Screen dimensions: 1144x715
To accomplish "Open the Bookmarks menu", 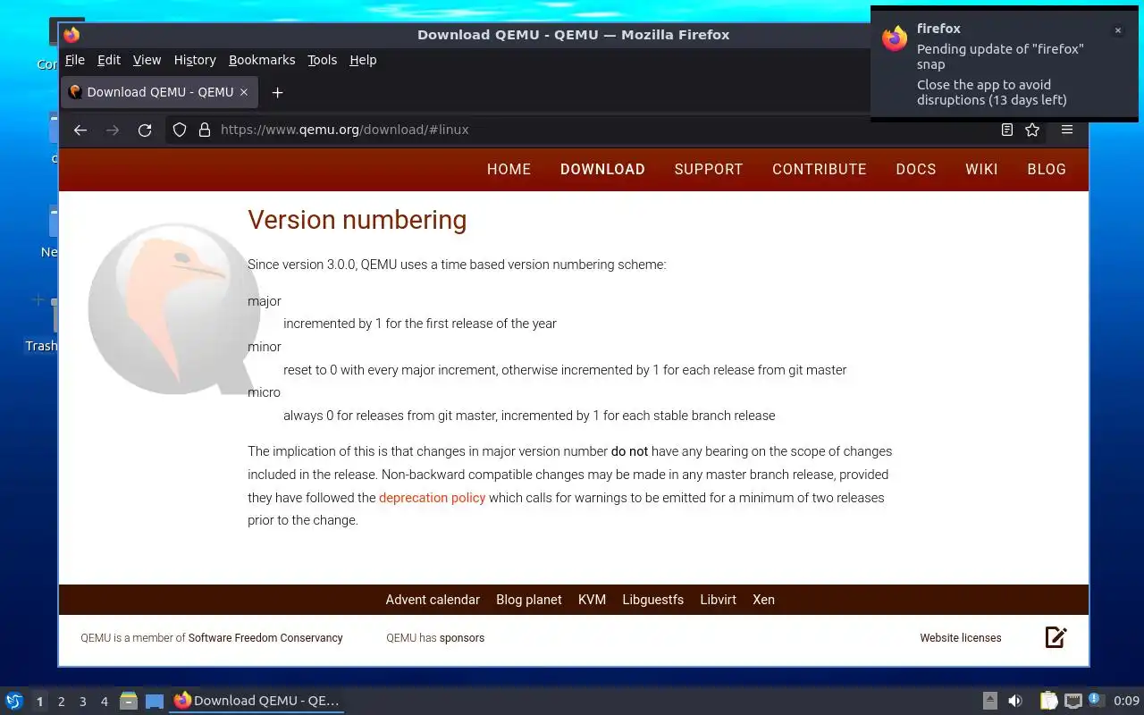I will pyautogui.click(x=262, y=60).
